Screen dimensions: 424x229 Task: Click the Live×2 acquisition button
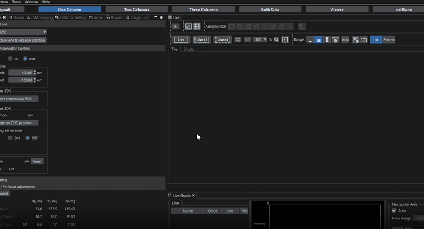pyautogui.click(x=202, y=40)
